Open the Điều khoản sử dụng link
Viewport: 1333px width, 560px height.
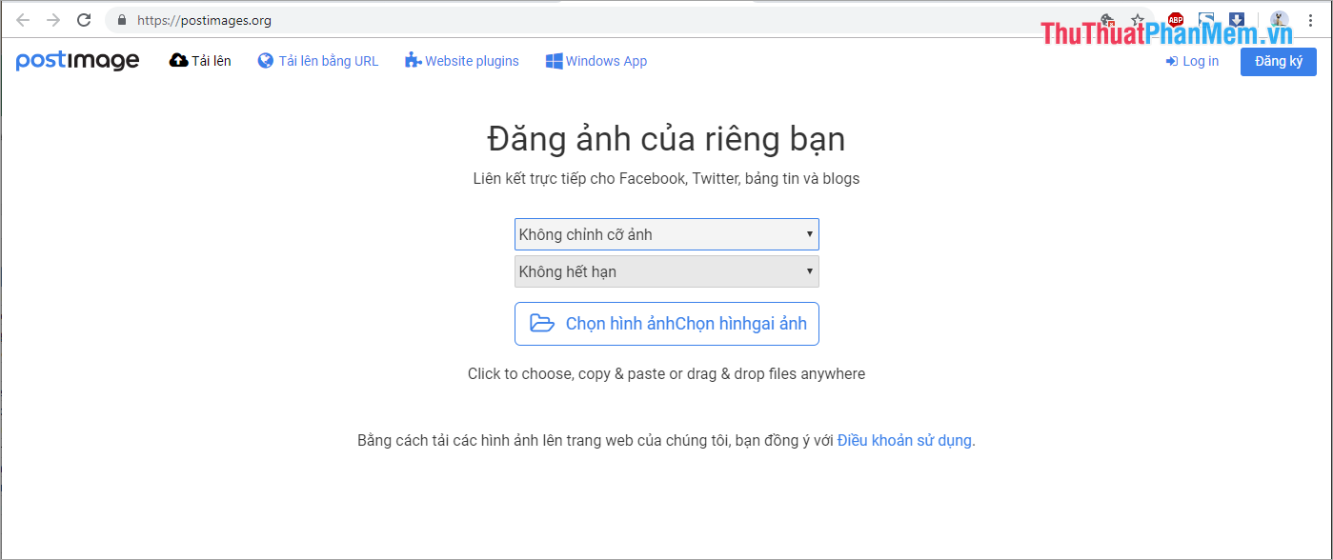tap(903, 440)
